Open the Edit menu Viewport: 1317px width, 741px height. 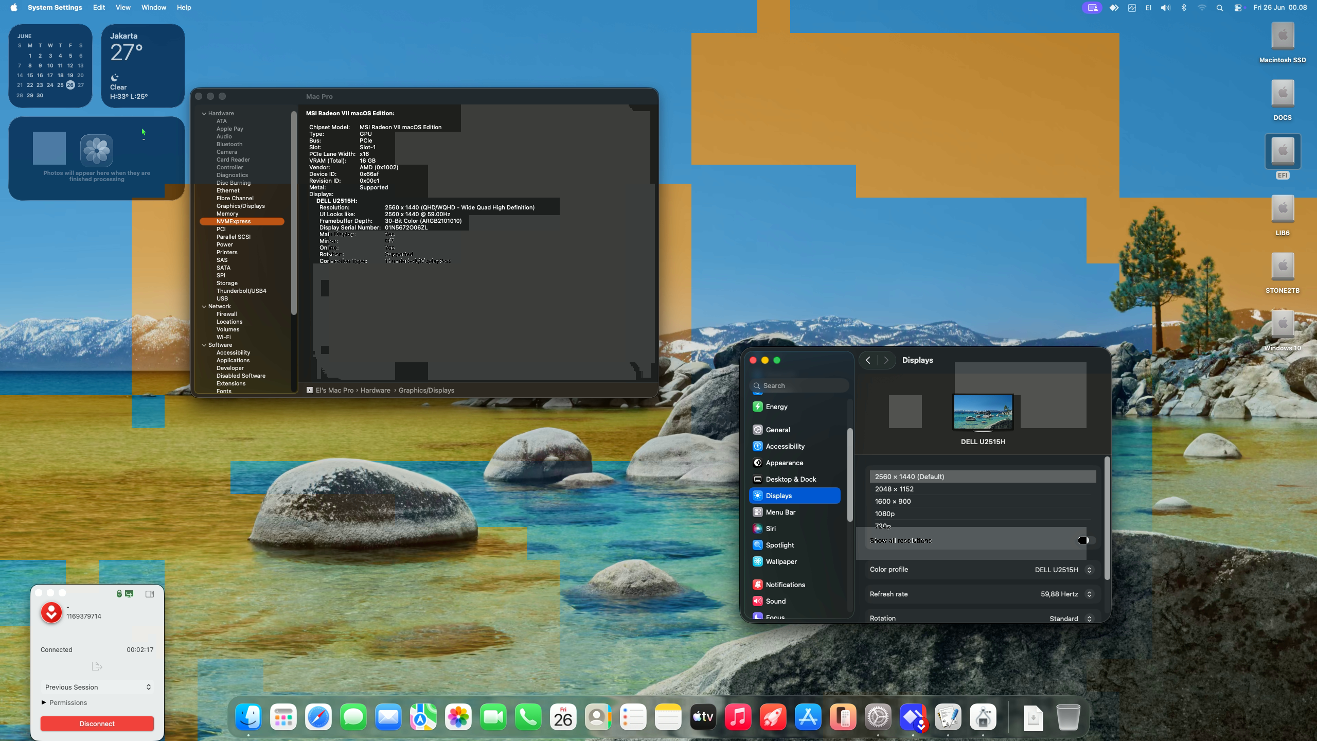click(x=99, y=8)
